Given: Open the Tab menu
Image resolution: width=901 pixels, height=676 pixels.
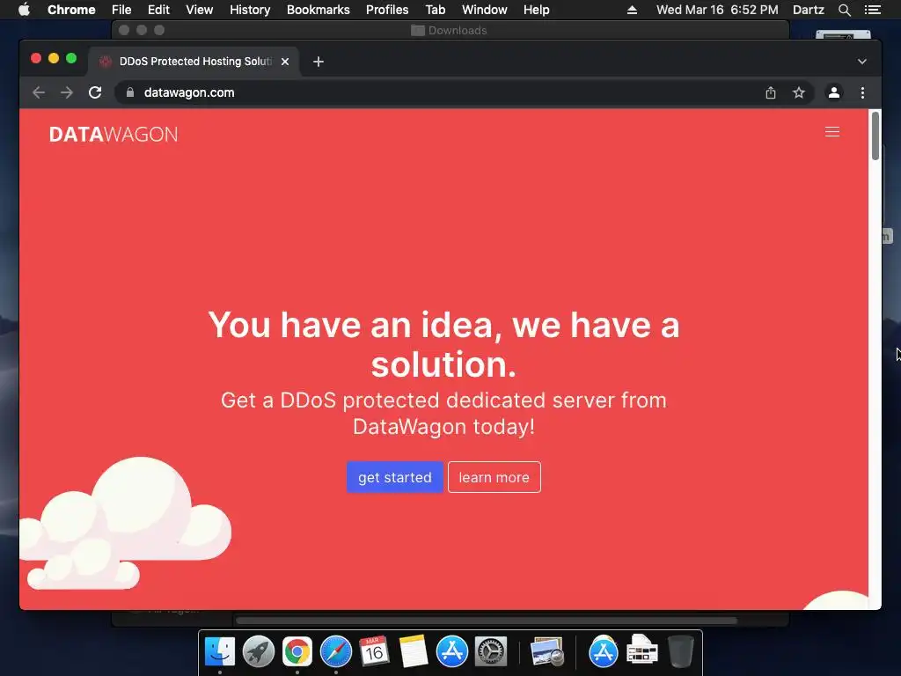Looking at the screenshot, I should [436, 10].
